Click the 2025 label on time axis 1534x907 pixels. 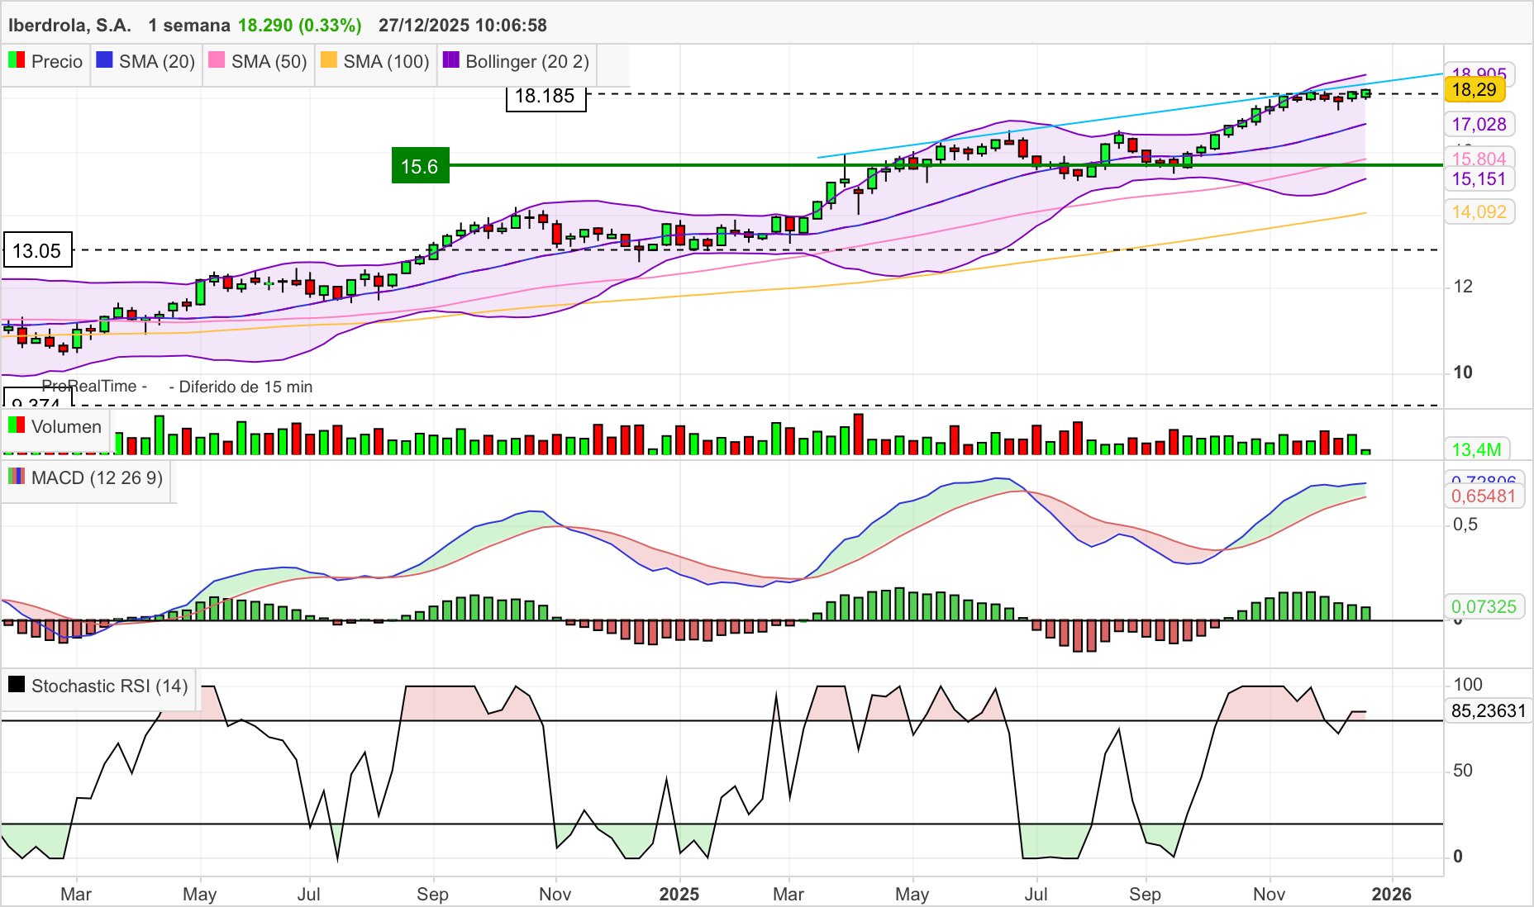pos(679,895)
